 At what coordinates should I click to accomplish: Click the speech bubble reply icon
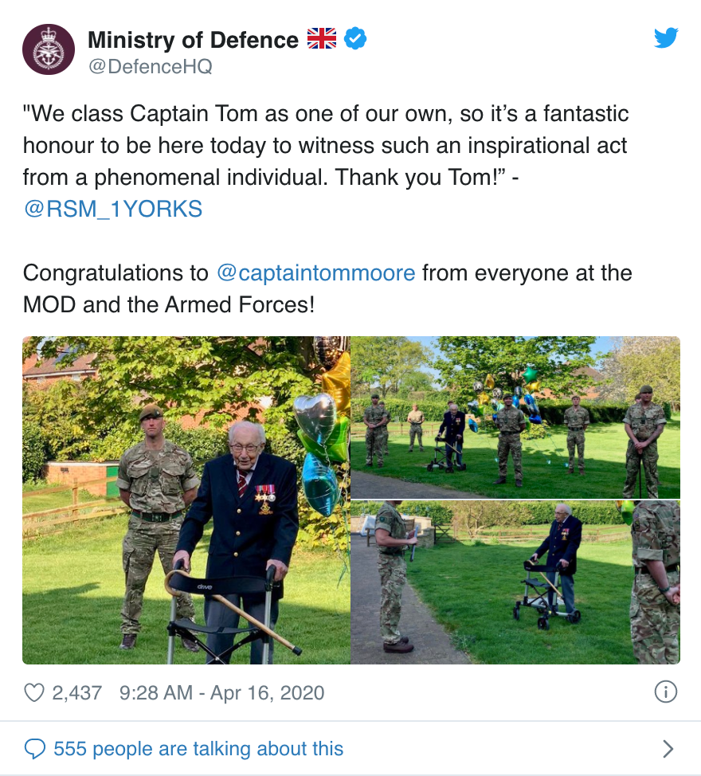[35, 749]
